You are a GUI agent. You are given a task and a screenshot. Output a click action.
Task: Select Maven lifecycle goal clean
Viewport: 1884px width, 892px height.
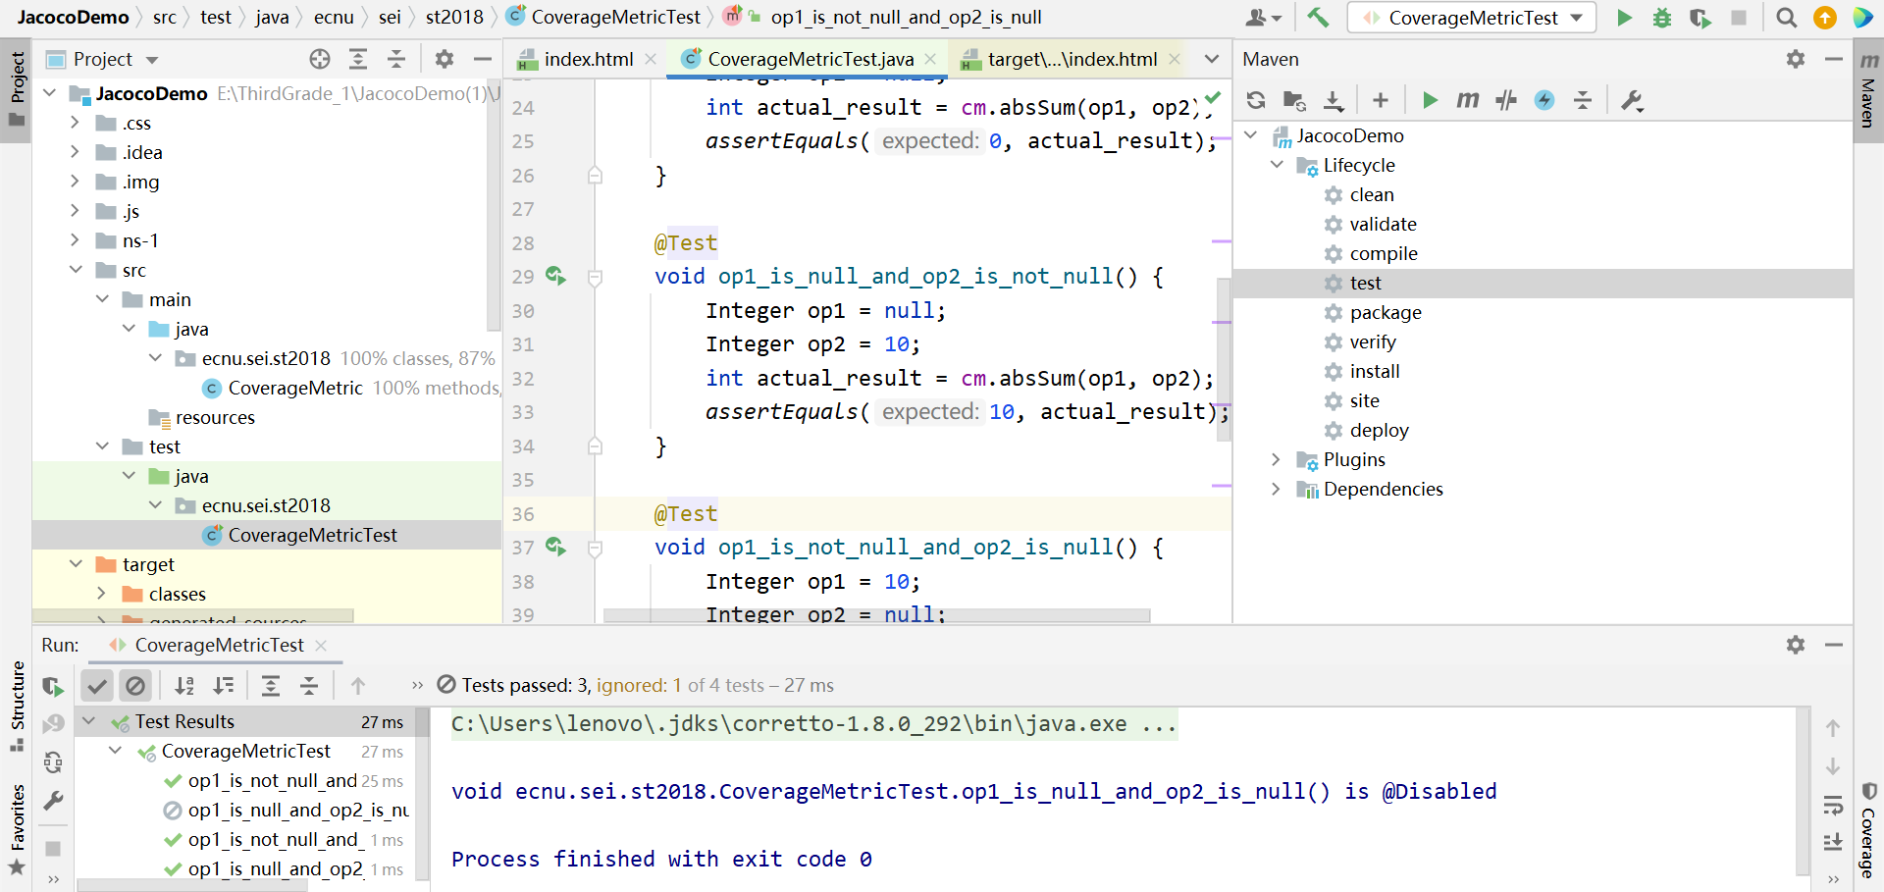(1372, 194)
